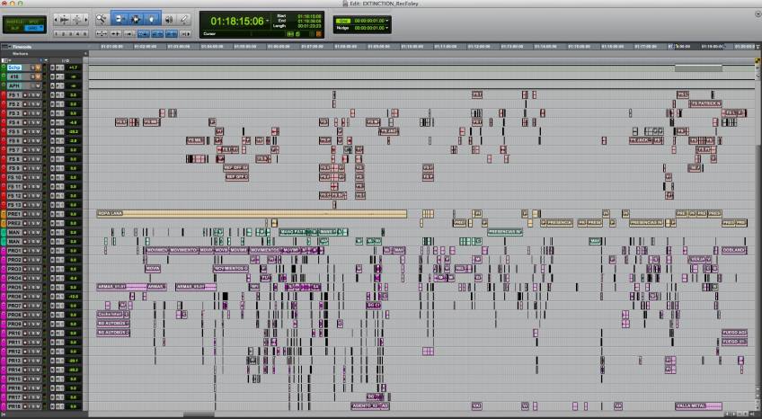Switch to Shuffle edit mode

tap(13, 19)
